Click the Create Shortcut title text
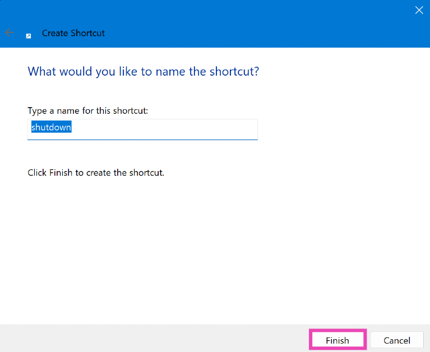Image resolution: width=430 pixels, height=352 pixels. [x=73, y=33]
